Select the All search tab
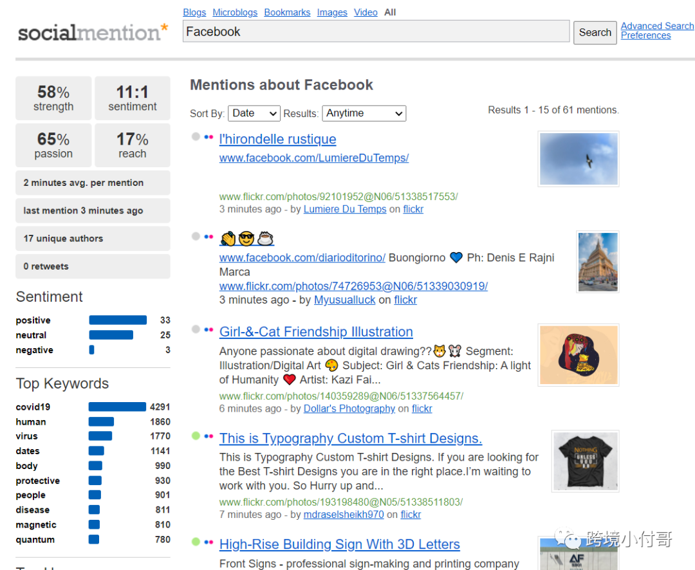 (x=390, y=12)
